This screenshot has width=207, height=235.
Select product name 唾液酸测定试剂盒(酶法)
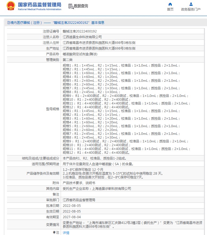point(80,54)
